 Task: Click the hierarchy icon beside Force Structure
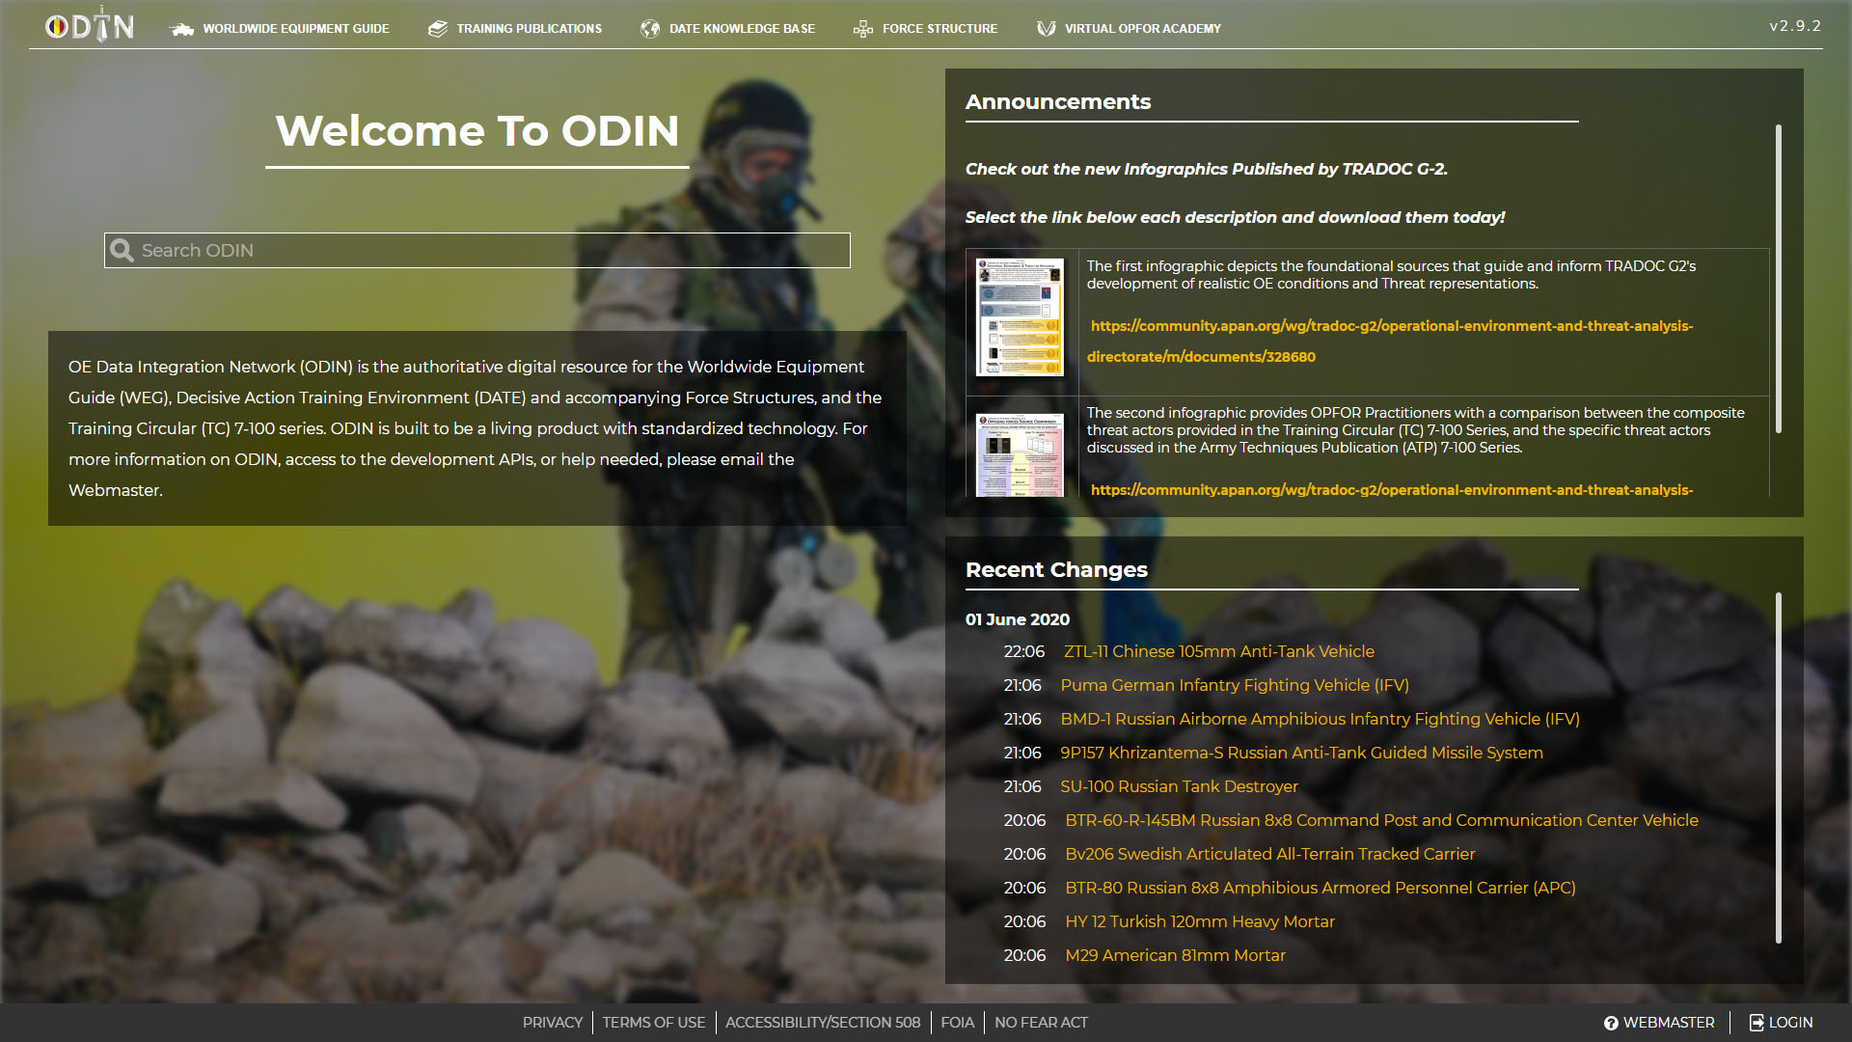[862, 29]
